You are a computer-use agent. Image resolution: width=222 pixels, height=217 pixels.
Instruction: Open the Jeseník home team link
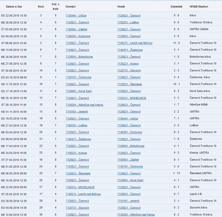click(77, 112)
